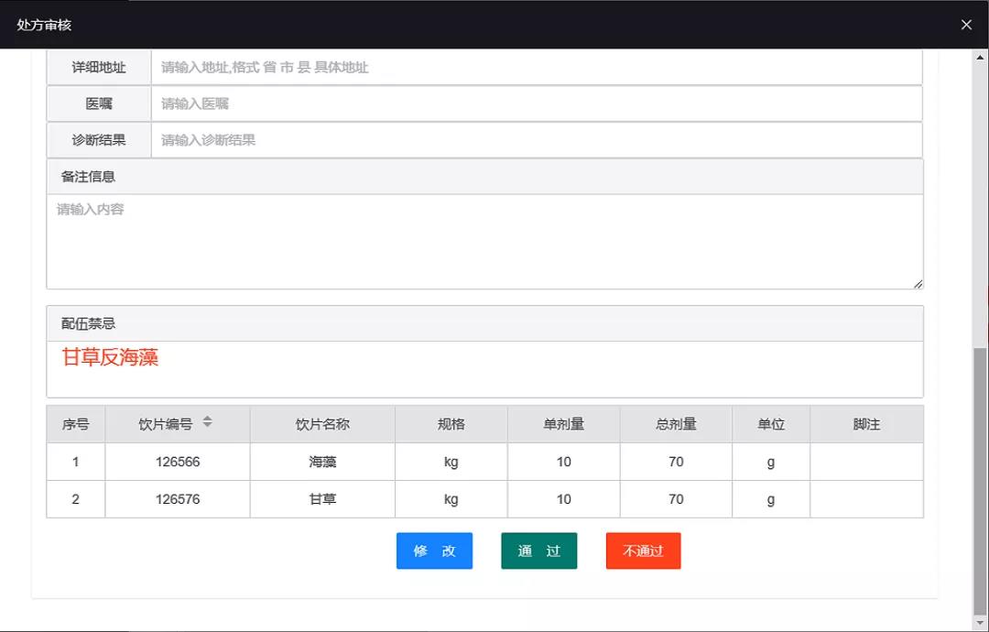The height and width of the screenshot is (632, 989).
Task: Focus the 详细地址 address input
Action: tap(536, 68)
